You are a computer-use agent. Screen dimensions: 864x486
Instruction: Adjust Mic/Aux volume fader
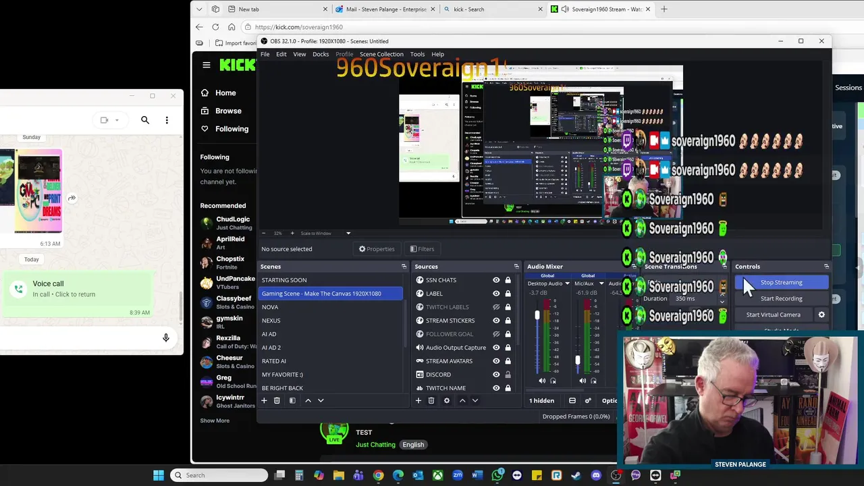577,360
